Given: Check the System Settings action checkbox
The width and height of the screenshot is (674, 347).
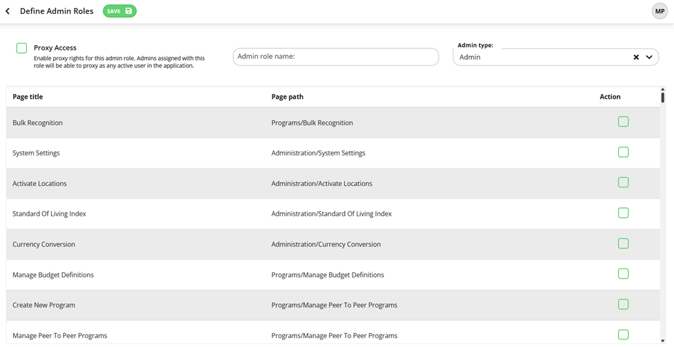Looking at the screenshot, I should pyautogui.click(x=624, y=152).
